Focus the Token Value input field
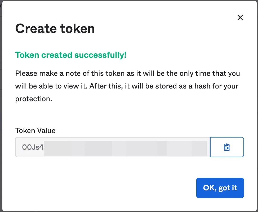The image size is (258, 212). coord(113,147)
